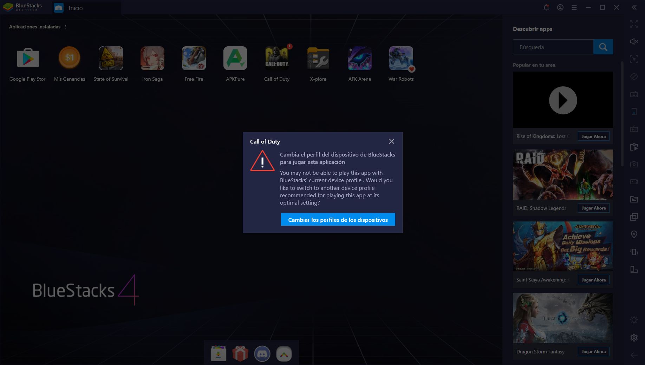Set location with map pin icon

[x=634, y=234]
